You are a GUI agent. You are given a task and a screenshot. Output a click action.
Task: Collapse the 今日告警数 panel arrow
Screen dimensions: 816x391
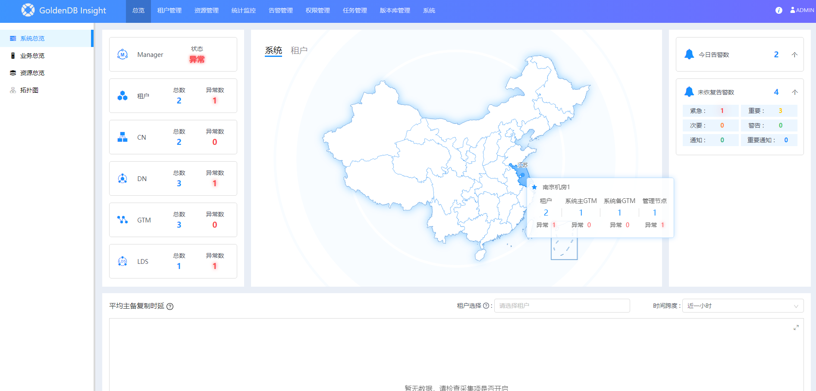[x=794, y=55]
